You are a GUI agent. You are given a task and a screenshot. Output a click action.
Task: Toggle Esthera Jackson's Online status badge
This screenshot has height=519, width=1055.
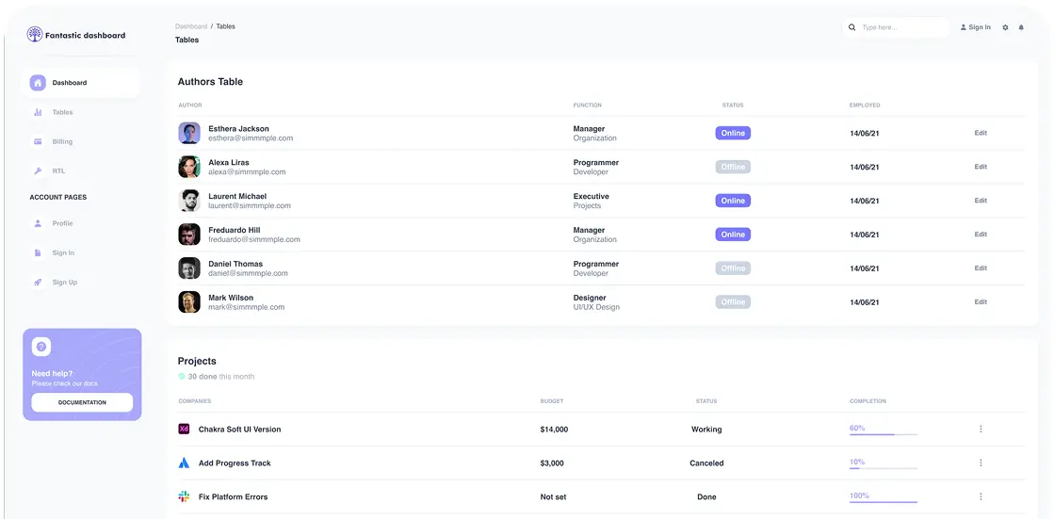pos(733,134)
